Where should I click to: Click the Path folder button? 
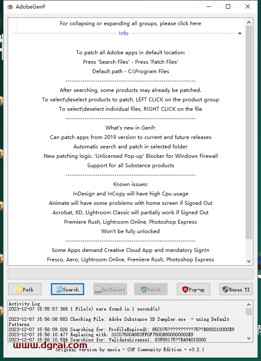point(25,289)
